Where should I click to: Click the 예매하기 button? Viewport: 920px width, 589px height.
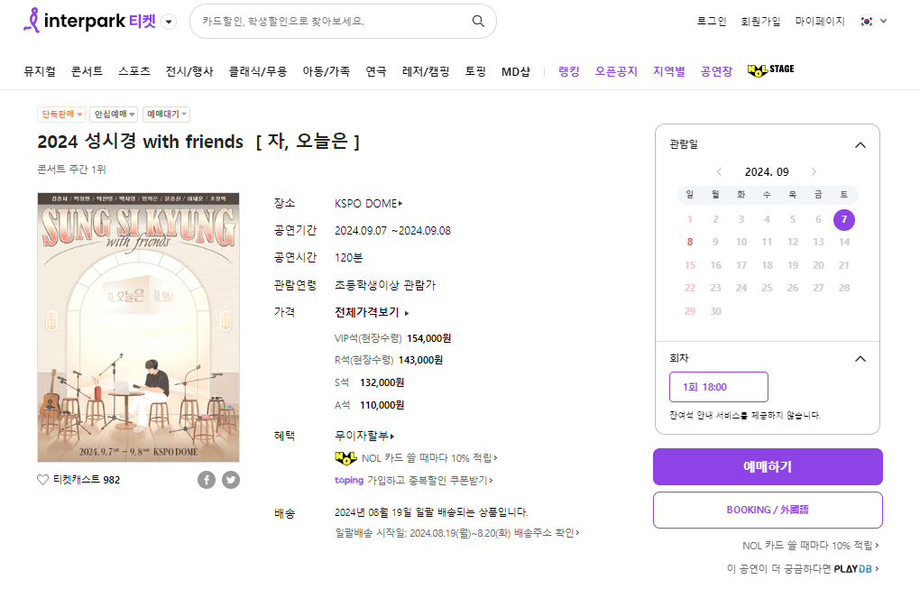(768, 467)
